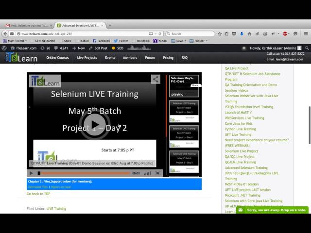This screenshot has width=311, height=233.
Task: Open the Core Java for Kids link
Action: [239, 123]
